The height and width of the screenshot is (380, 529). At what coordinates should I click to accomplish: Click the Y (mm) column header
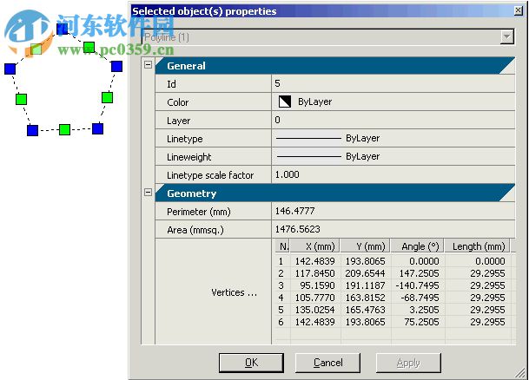click(366, 246)
